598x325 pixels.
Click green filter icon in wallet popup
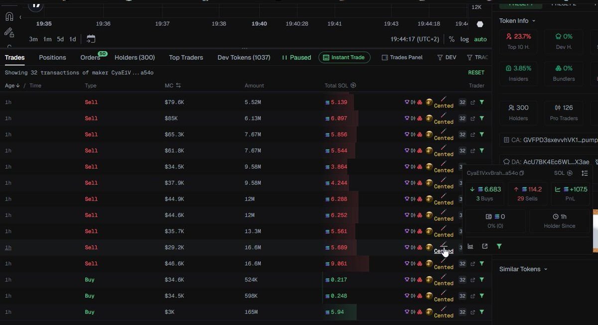[499, 246]
